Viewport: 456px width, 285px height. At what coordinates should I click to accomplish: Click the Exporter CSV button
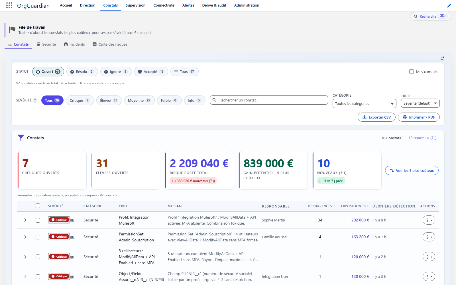376,117
